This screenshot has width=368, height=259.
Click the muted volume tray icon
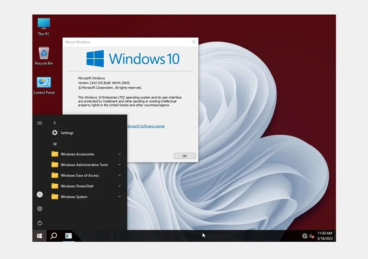coord(312,236)
